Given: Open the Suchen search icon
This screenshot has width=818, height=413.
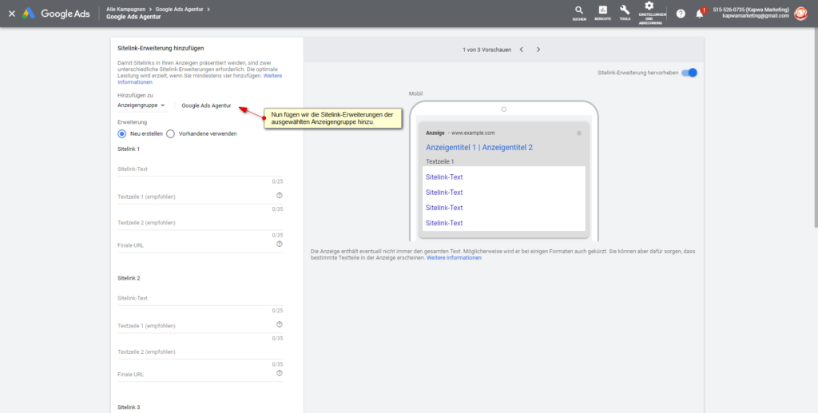Looking at the screenshot, I should (579, 10).
